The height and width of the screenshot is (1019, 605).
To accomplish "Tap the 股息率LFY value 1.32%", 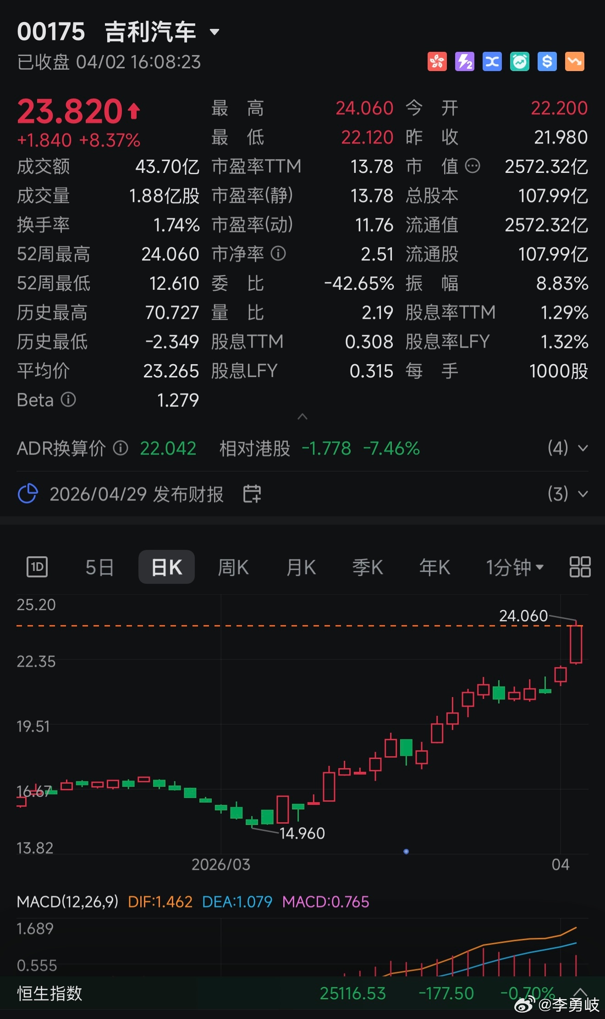I will coord(565,342).
